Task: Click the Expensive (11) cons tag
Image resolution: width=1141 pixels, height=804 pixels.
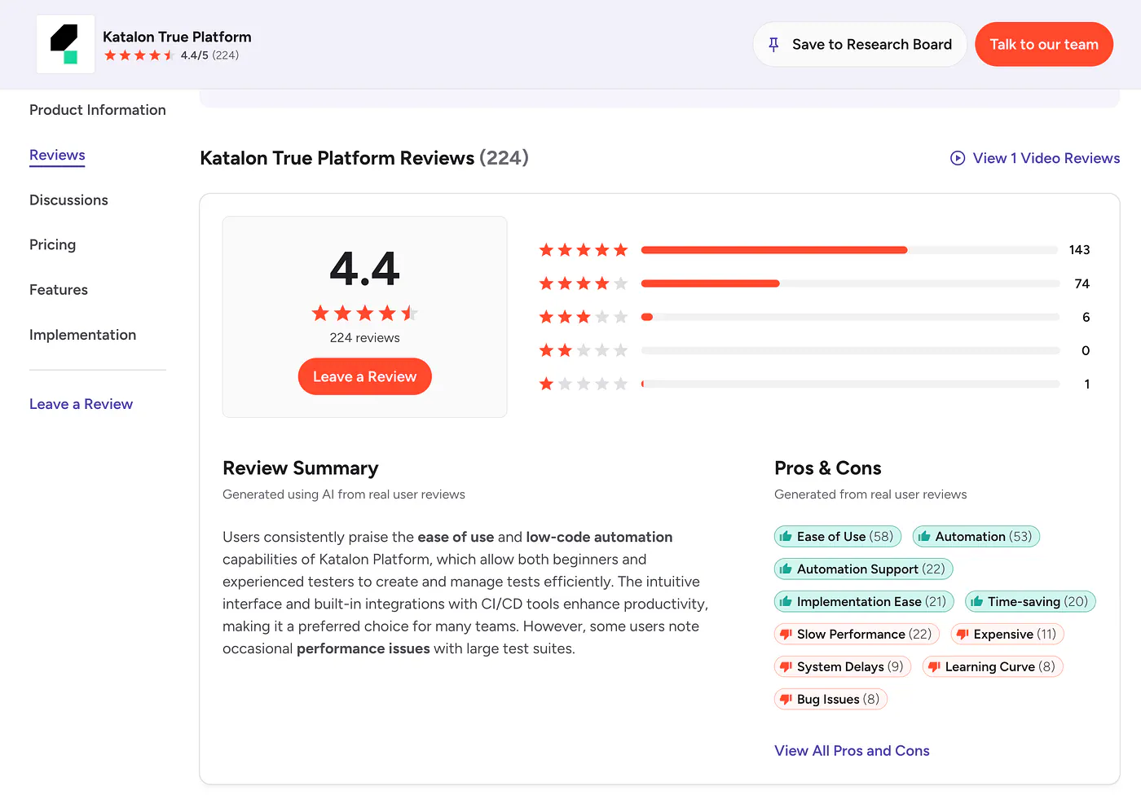Action: (x=1007, y=634)
